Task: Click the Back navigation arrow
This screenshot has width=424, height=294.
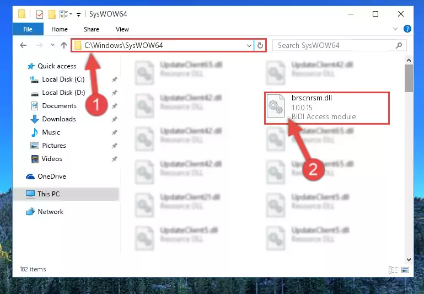Action: pos(23,45)
